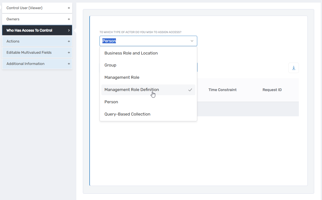Choose Group from actor type list
Image resolution: width=322 pixels, height=200 pixels.
point(110,65)
